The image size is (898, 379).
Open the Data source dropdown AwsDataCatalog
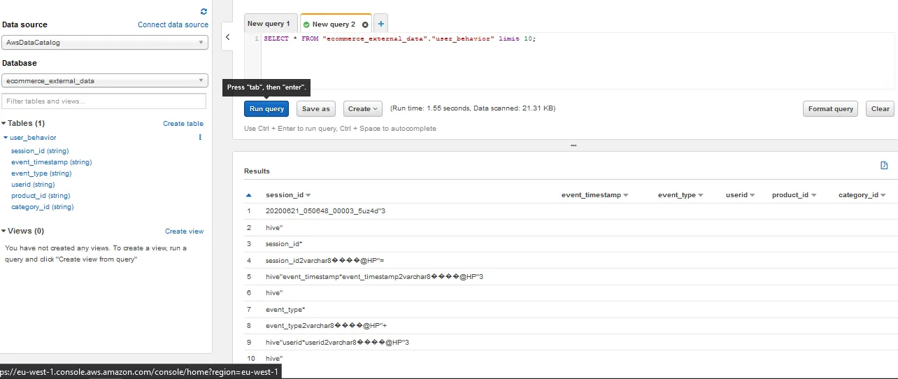point(105,43)
